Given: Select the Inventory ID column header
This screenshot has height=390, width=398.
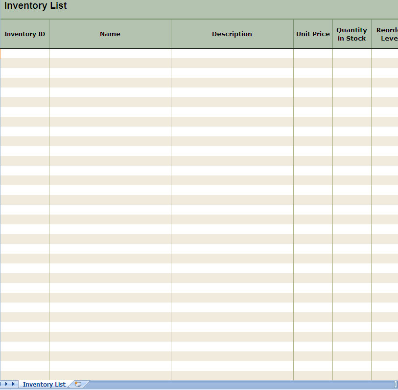Looking at the screenshot, I should click(x=24, y=34).
